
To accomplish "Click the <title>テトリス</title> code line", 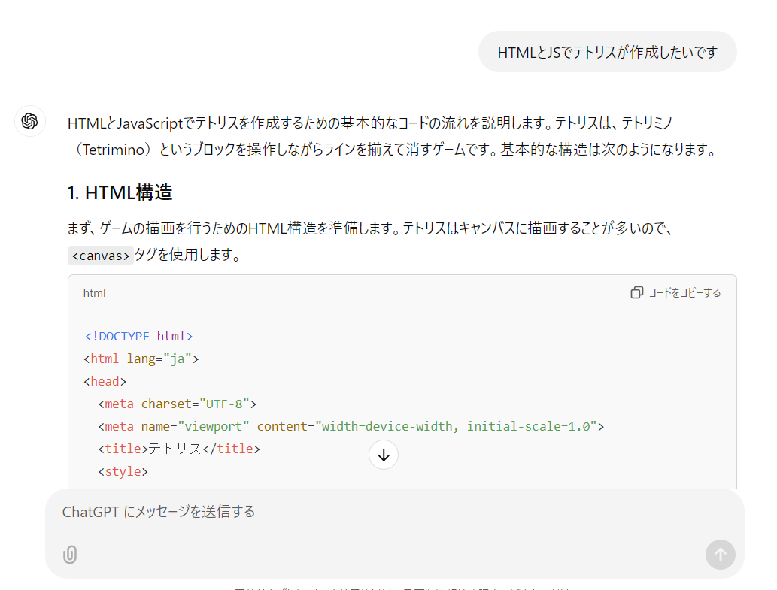I will [179, 449].
